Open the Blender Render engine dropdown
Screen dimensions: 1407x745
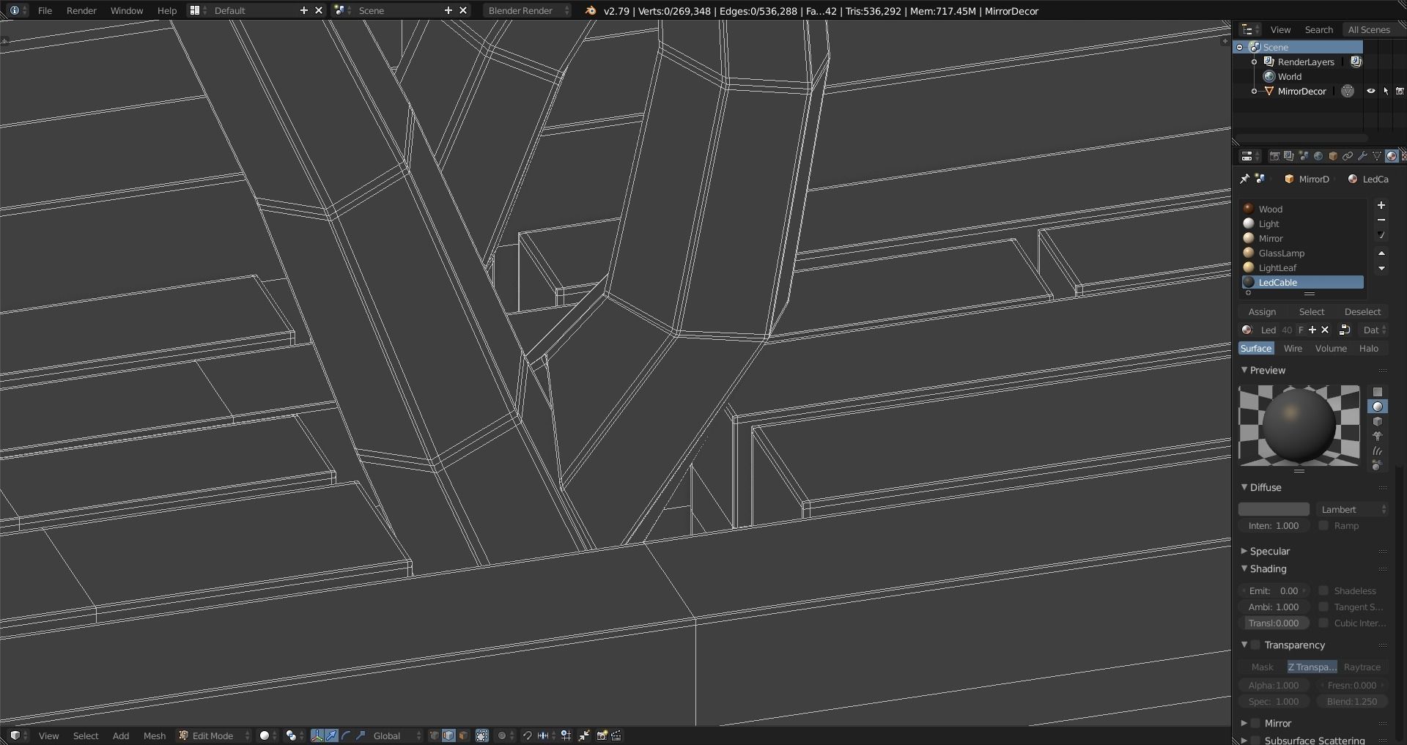(x=528, y=10)
